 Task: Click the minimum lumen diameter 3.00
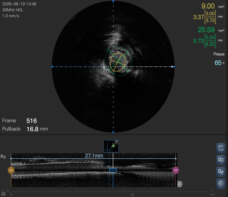tap(210, 14)
